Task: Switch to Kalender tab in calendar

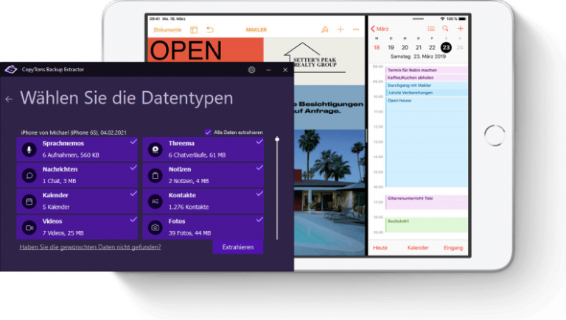Action: (418, 248)
